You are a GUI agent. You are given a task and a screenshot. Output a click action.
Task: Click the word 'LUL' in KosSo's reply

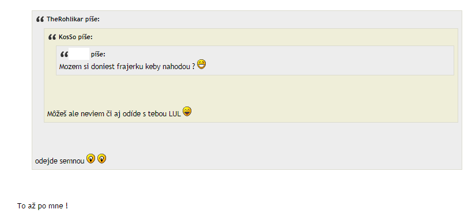tap(175, 115)
